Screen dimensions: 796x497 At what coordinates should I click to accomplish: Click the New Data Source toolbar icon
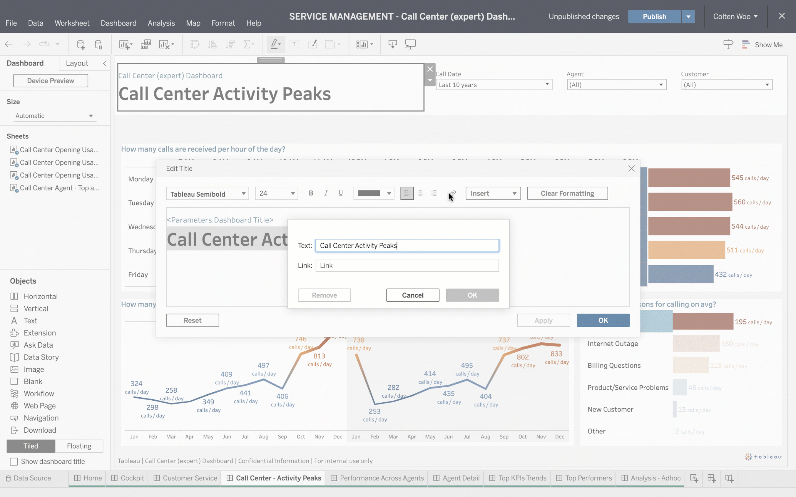[81, 44]
